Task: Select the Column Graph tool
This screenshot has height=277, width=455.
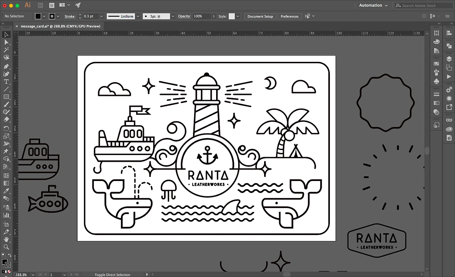Action: pyautogui.click(x=6, y=215)
